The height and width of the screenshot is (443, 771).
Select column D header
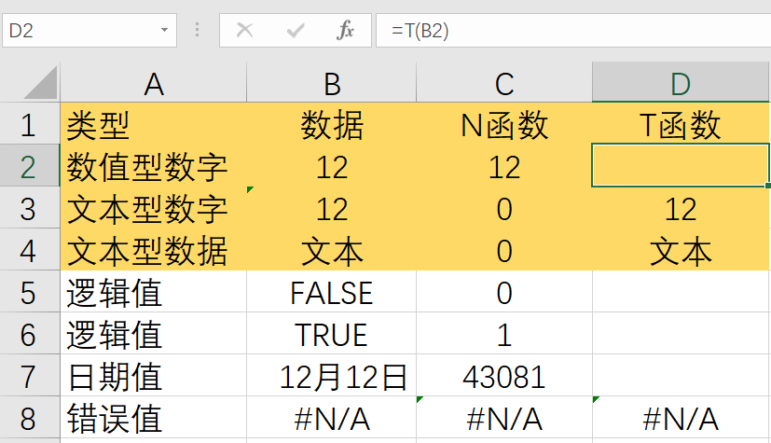coord(681,83)
